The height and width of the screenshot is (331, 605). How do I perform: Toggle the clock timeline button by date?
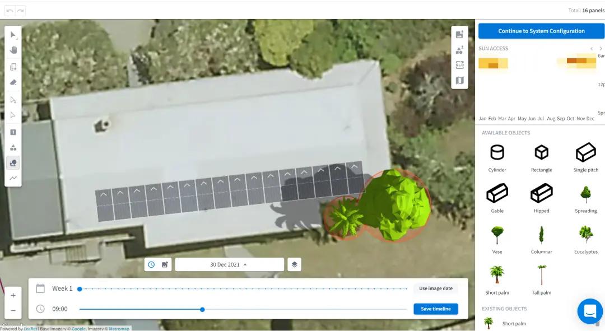151,265
